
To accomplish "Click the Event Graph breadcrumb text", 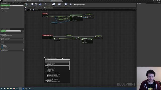I will (45, 10).
